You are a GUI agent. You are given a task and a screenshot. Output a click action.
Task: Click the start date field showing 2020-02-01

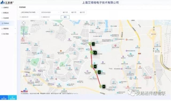tap(29, 17)
